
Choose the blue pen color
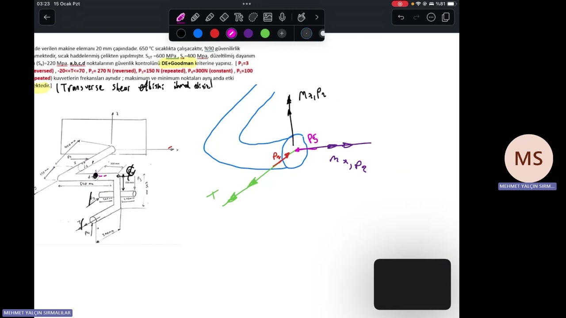tap(198, 34)
